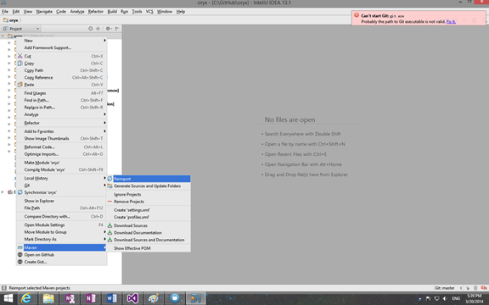
Task: Click the red error icon in Git notification
Action: click(357, 15)
